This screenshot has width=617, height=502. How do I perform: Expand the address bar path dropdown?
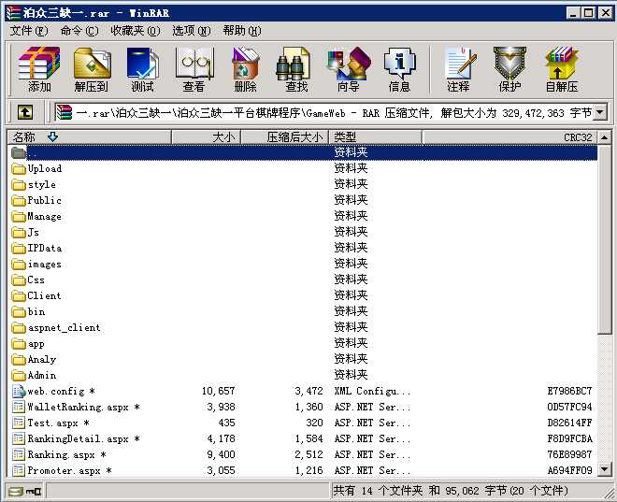600,112
